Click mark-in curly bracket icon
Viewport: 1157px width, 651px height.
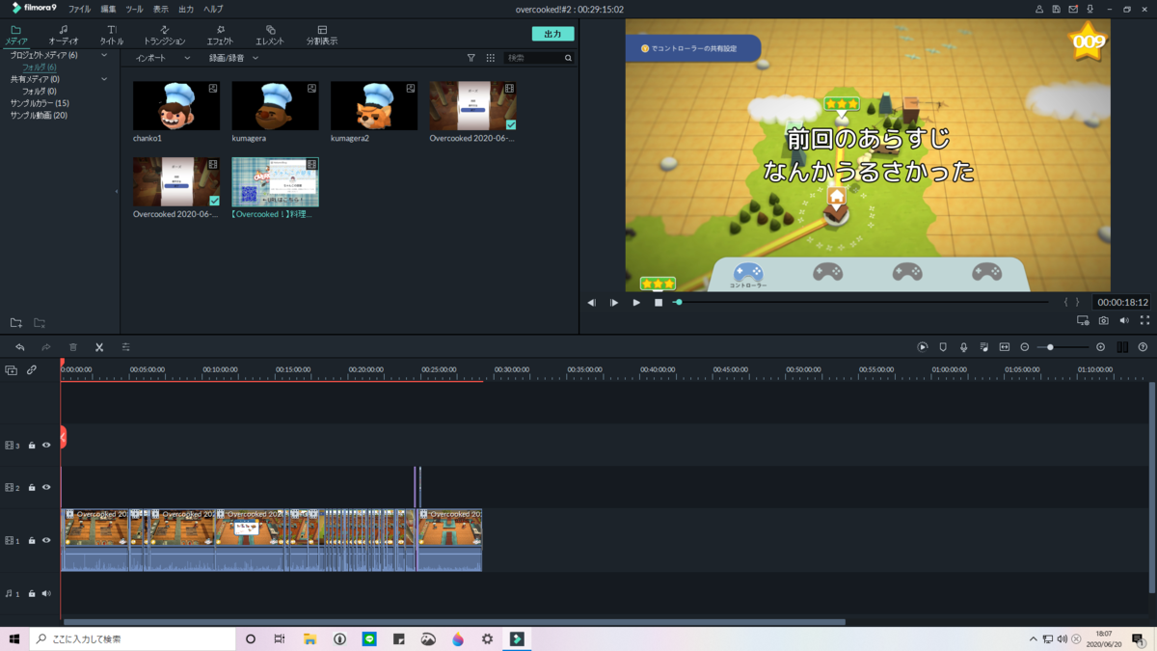tap(1065, 303)
